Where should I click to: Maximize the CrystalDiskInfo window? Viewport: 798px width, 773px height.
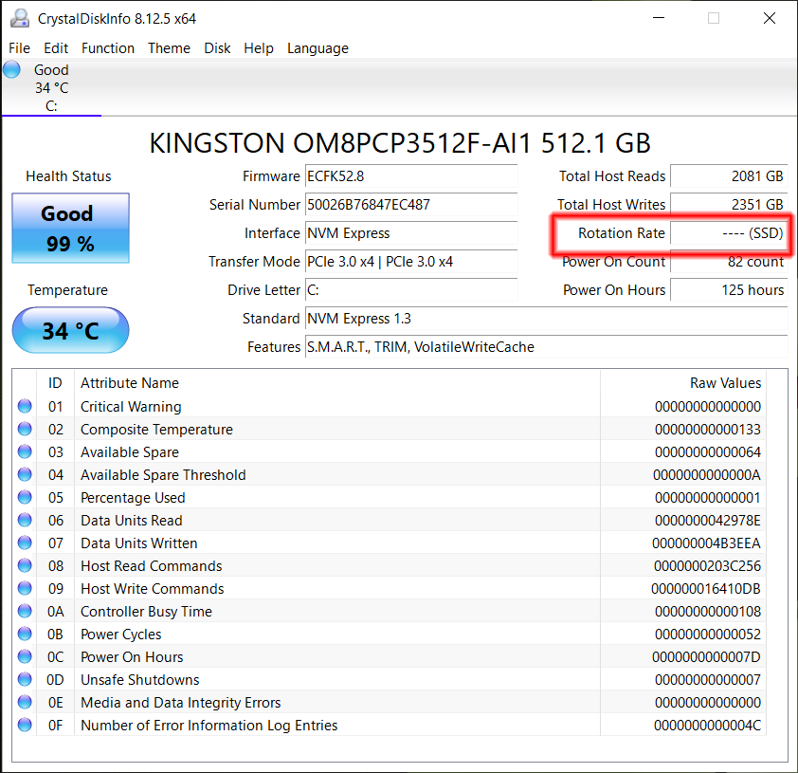(714, 18)
